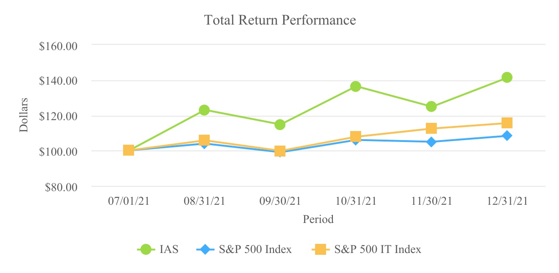Viewport: 559px width, 273px height.
Task: Click the IAS marker for 09/30/21
Action: 280,125
